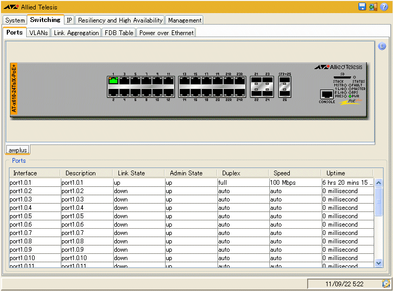Select the port1.0.10 interface cell
The width and height of the screenshot is (393, 291).
35,258
